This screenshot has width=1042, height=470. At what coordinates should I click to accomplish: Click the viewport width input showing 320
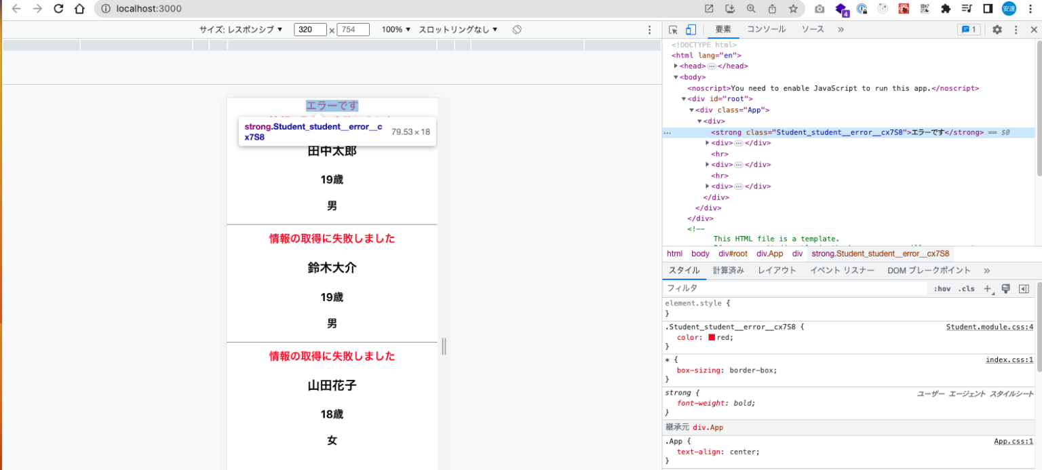pos(309,29)
